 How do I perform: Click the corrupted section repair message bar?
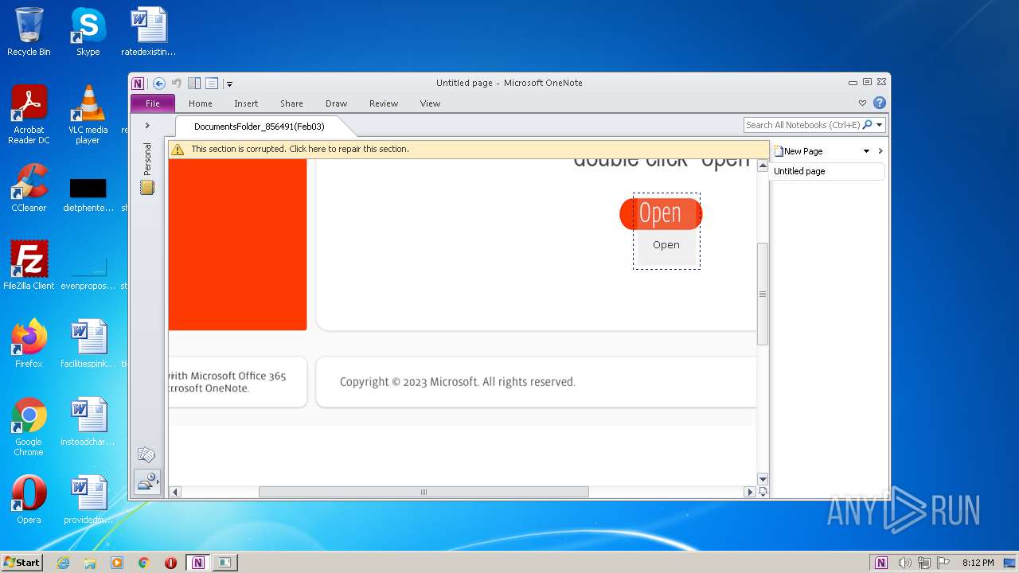point(469,149)
